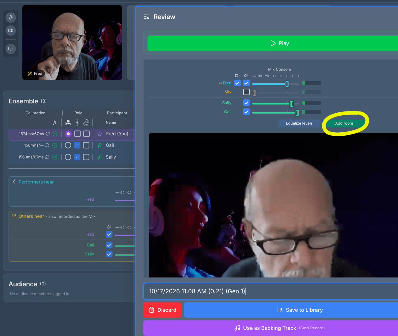Image resolution: width=398 pixels, height=336 pixels.
Task: Click Use as Backing Track button
Action: coord(271,328)
